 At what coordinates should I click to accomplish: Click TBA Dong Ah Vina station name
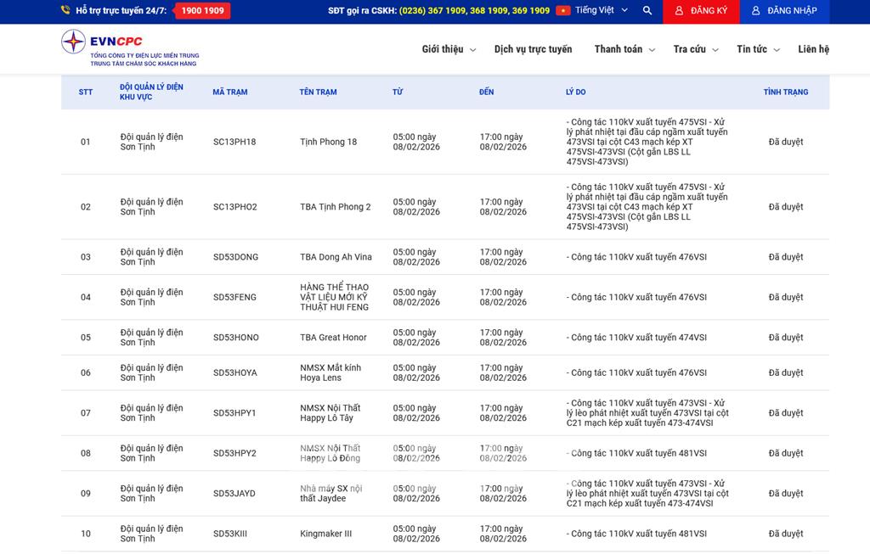click(x=336, y=257)
